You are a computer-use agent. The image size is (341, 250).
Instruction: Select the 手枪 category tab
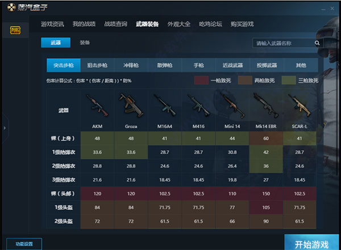[198, 65]
